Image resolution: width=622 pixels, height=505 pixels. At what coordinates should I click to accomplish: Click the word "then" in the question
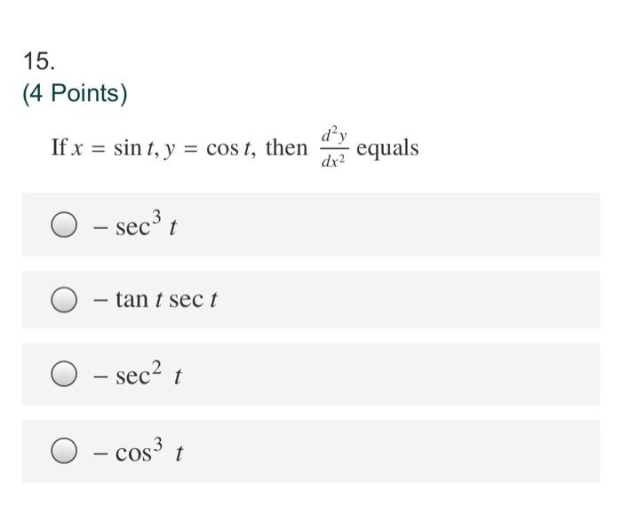pos(286,148)
